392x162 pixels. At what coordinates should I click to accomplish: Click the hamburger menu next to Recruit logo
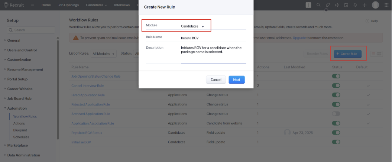[33, 5]
